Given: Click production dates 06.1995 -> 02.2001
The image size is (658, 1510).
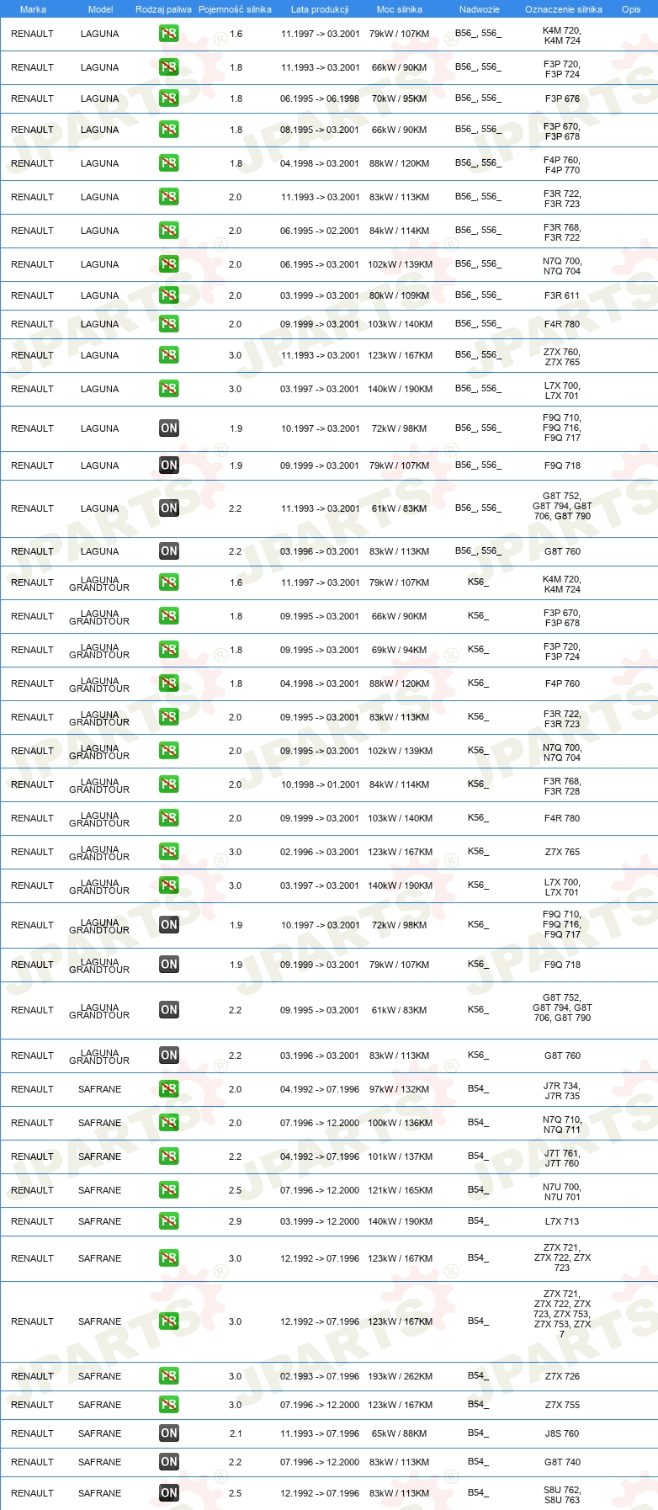Looking at the screenshot, I should 320,231.
